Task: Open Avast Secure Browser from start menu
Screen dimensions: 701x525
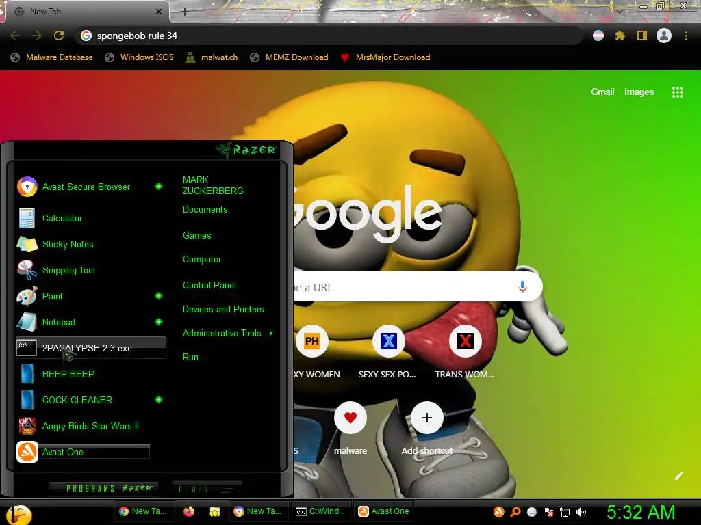Action: 86,187
